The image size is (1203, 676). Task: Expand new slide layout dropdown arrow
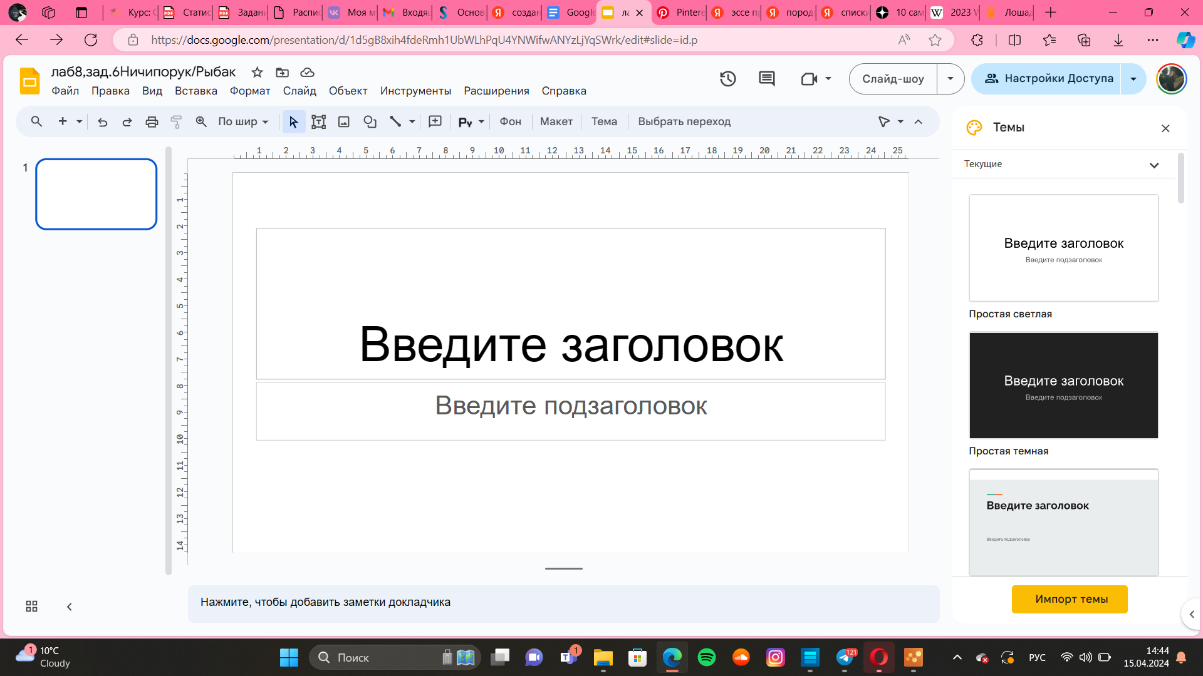tap(79, 121)
